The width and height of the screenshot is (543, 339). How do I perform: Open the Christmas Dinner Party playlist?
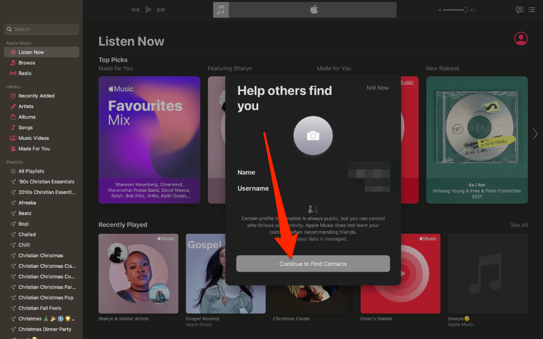click(41, 329)
